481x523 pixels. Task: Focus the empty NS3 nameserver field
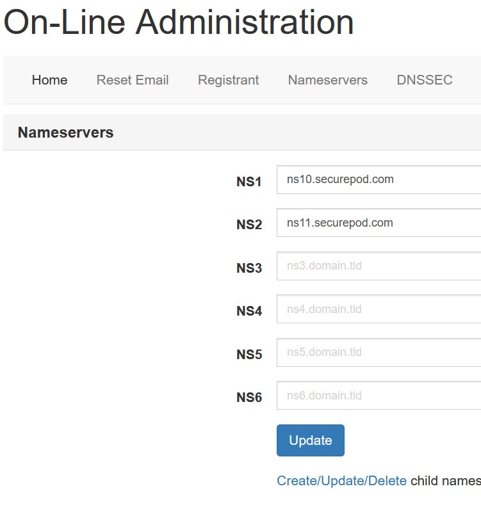click(379, 266)
